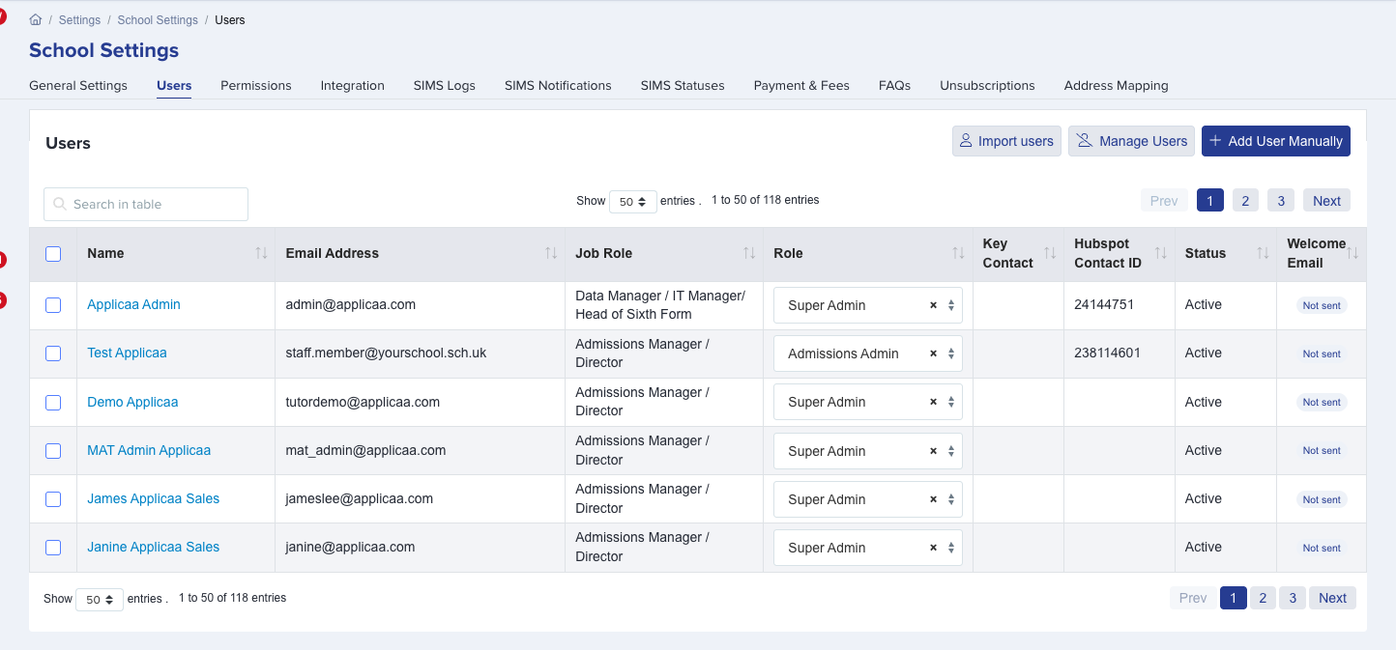Viewport: 1396px width, 650px height.
Task: Clear role for MAT Admin Applicaa using x
Action: 933,451
